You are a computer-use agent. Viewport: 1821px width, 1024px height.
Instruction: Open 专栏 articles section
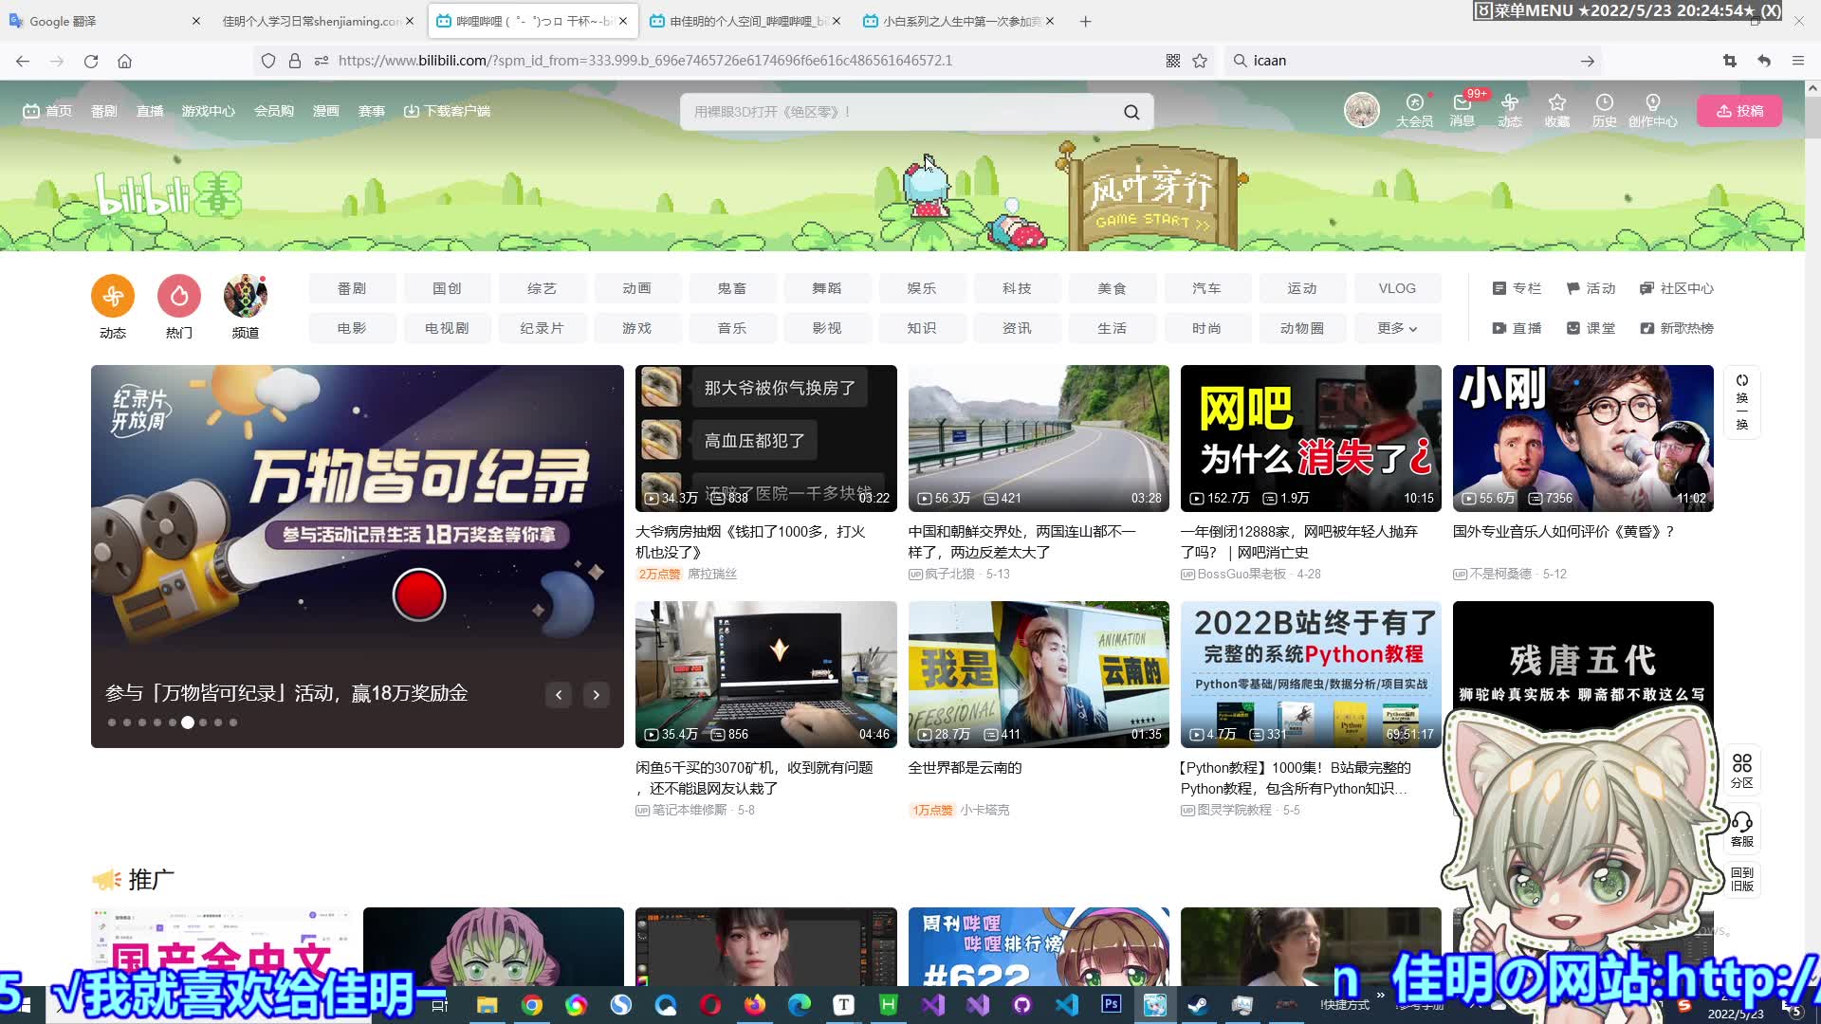pyautogui.click(x=1517, y=288)
